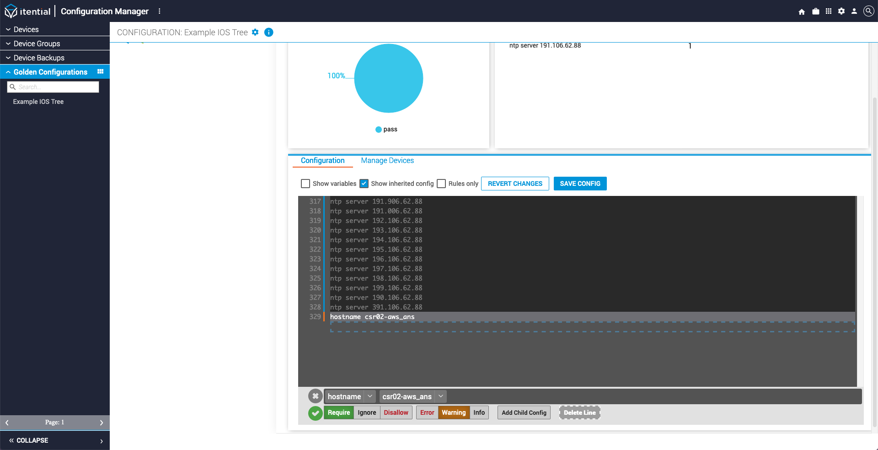Set rule to Disallow
The height and width of the screenshot is (450, 878).
pos(396,412)
